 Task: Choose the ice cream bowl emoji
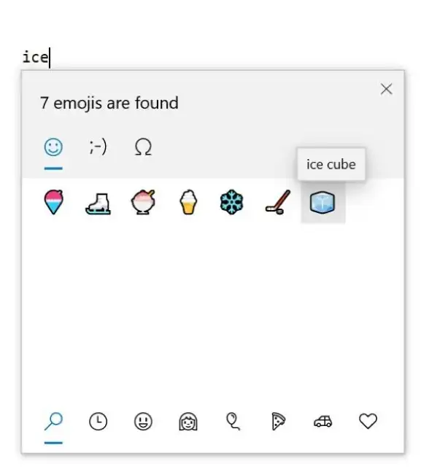pyautogui.click(x=143, y=202)
